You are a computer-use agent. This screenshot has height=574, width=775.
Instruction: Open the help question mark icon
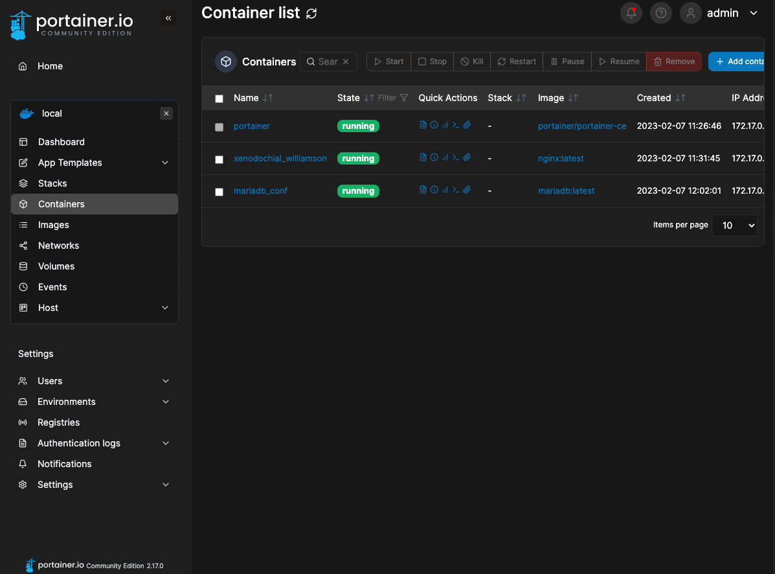661,13
